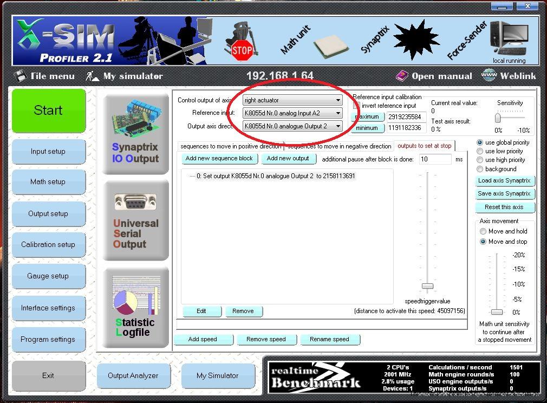The image size is (547, 403).
Task: Expand the Output axis direction dropdown
Action: [x=338, y=126]
